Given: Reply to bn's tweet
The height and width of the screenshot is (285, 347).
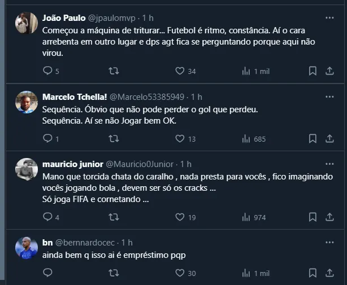Looking at the screenshot, I should [x=47, y=273].
